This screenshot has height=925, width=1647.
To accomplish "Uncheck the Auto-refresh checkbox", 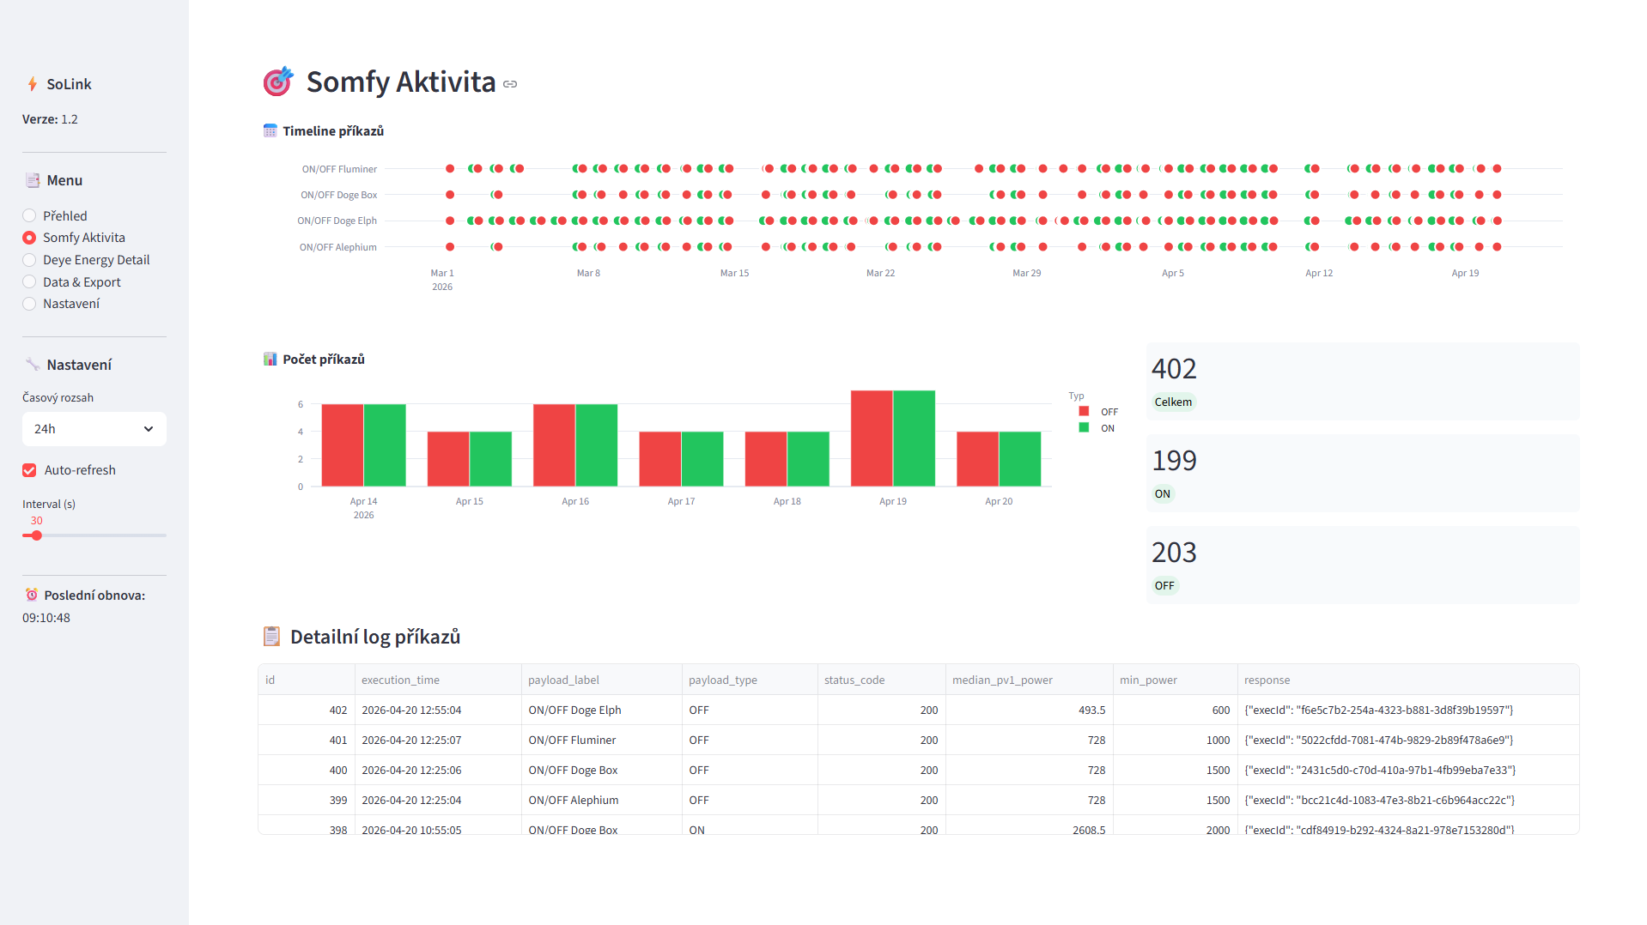I will [30, 470].
